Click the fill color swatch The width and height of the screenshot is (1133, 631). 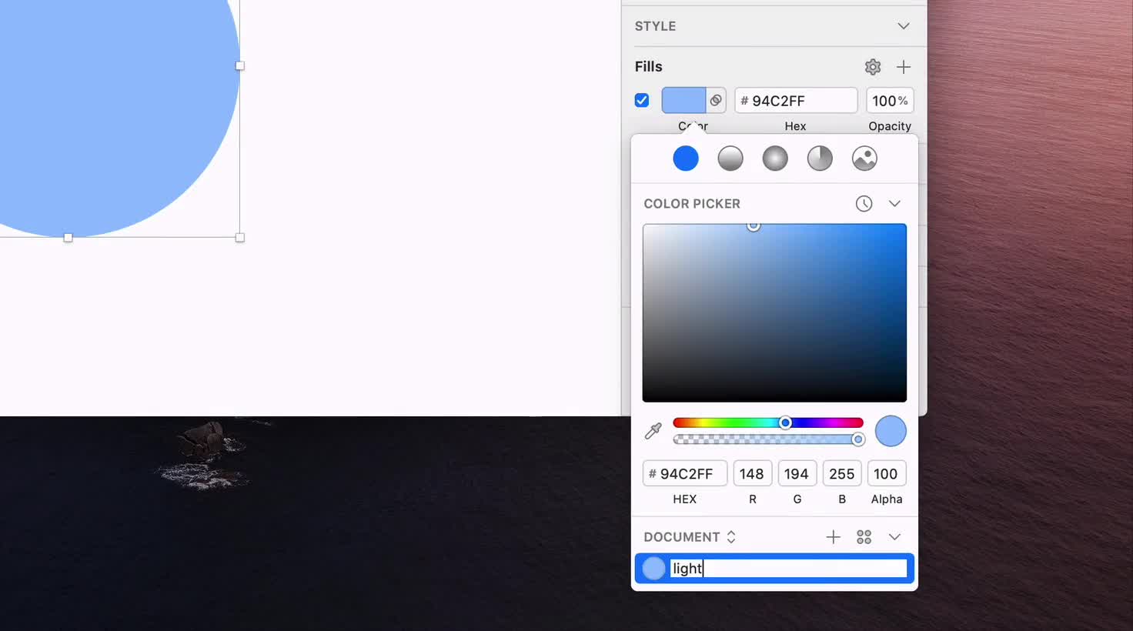tap(683, 100)
